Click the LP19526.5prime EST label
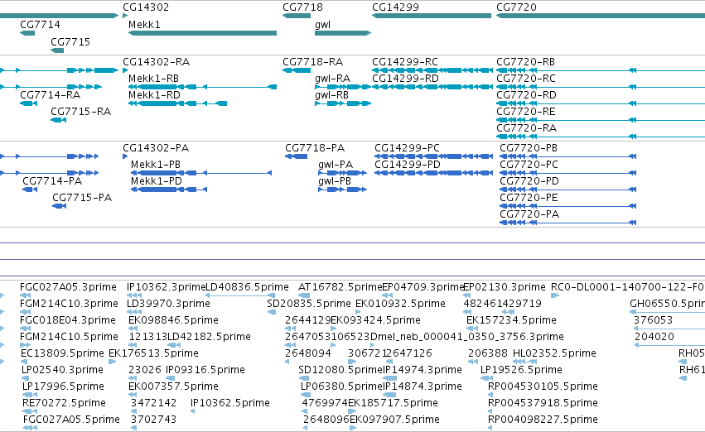 tap(521, 370)
